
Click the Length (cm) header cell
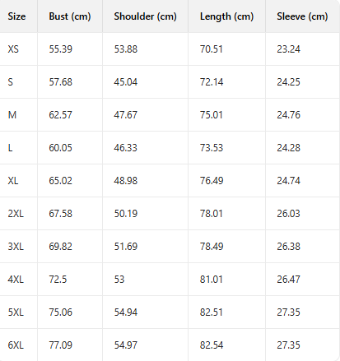(226, 16)
